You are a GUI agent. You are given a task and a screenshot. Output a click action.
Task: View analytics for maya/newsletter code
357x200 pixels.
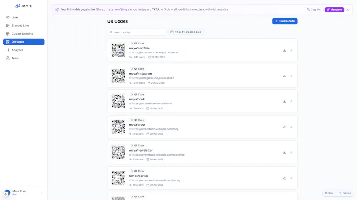[291, 152]
